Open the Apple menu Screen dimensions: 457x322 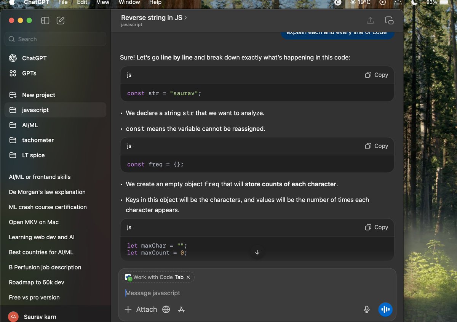click(x=11, y=2)
